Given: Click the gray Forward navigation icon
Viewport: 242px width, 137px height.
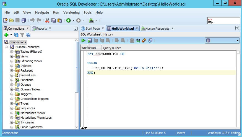Looking at the screenshot, I should pyautogui.click(x=78, y=20).
